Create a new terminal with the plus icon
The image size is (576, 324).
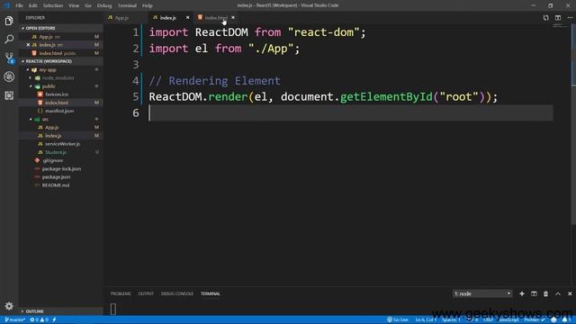point(522,293)
